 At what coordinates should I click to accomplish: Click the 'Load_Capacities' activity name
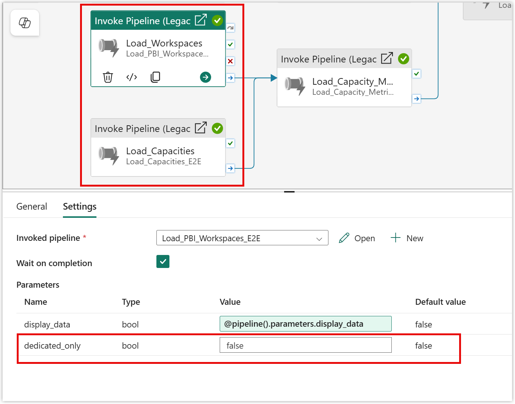pyautogui.click(x=160, y=151)
